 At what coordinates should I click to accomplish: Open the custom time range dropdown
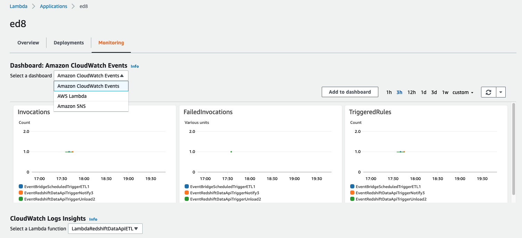coord(463,92)
